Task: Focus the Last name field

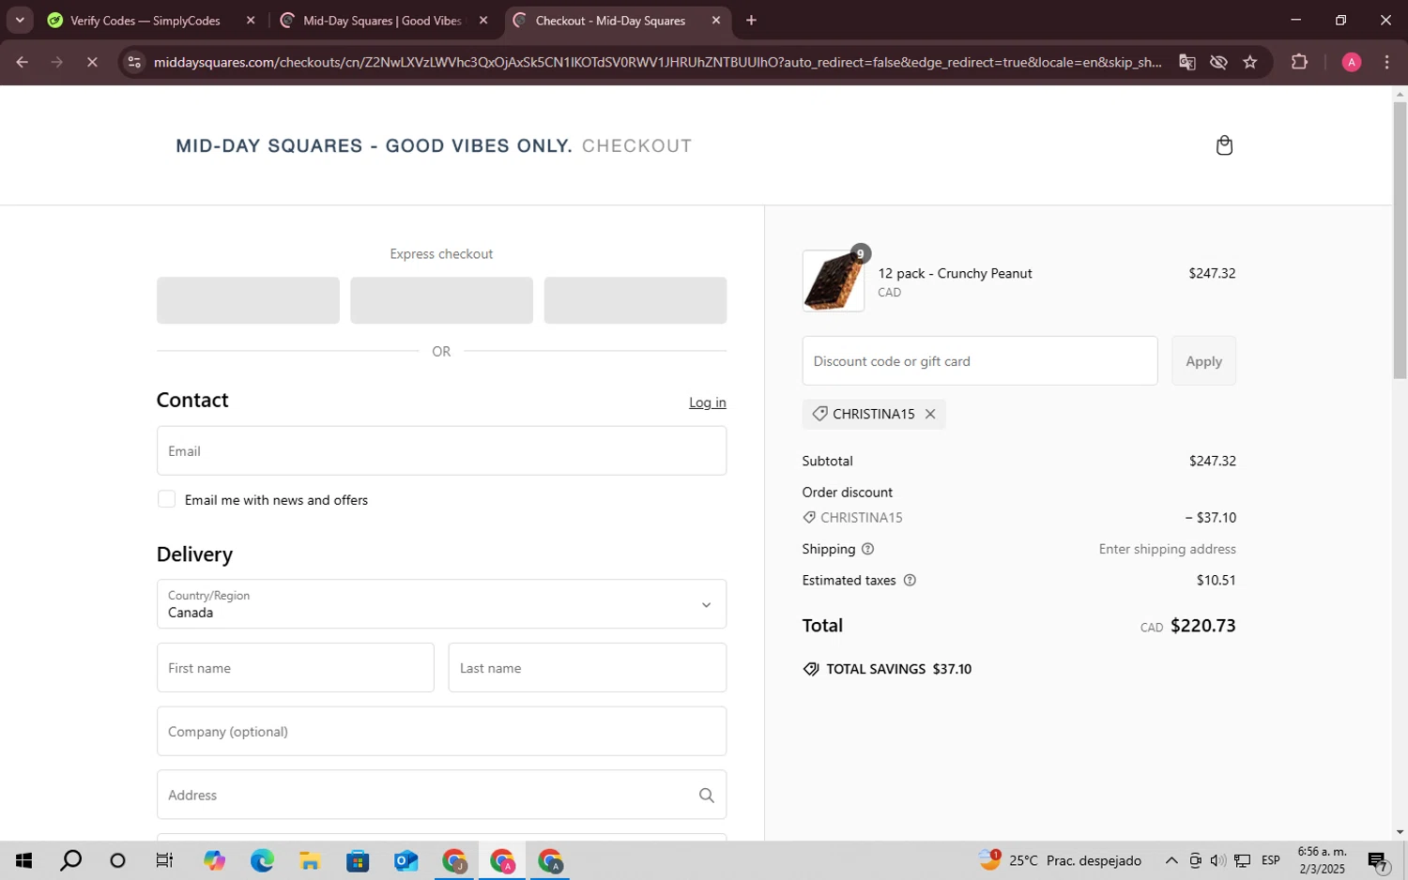Action: point(588,668)
